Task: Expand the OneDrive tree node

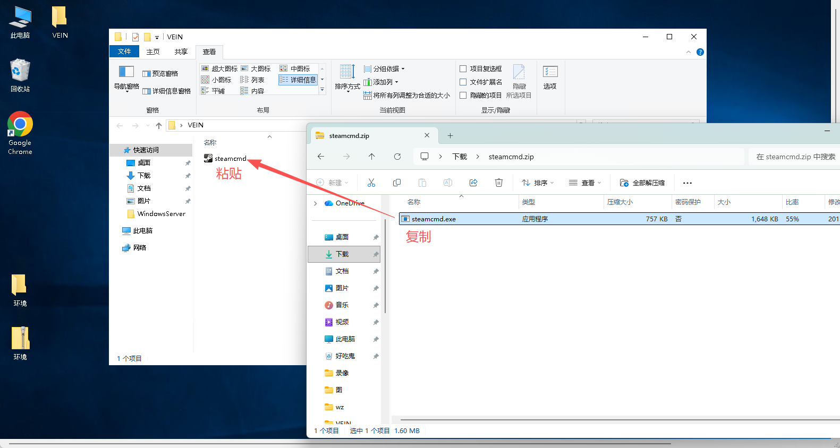Action: [x=316, y=203]
